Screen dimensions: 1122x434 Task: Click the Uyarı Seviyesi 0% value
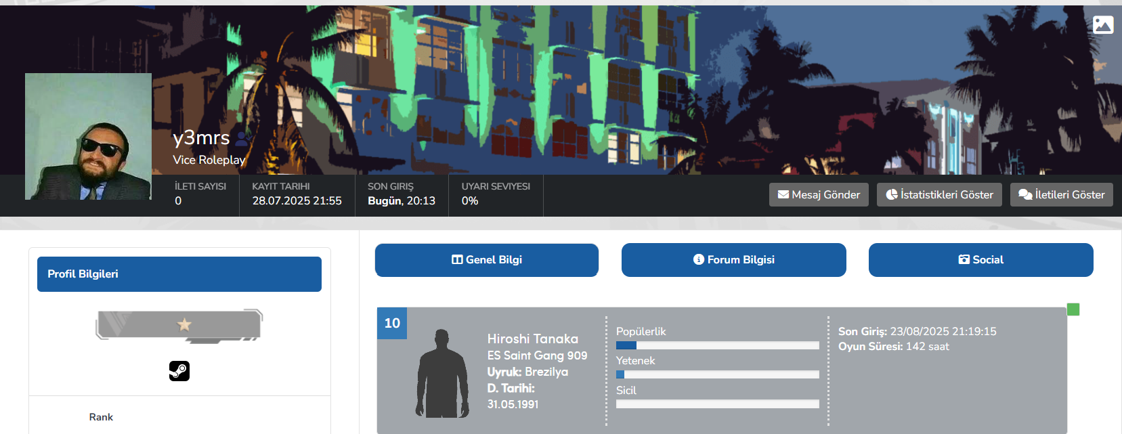470,200
